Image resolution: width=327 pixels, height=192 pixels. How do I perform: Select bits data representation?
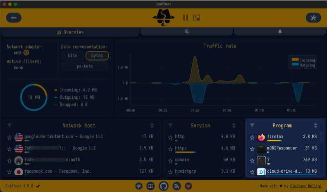tap(73, 56)
